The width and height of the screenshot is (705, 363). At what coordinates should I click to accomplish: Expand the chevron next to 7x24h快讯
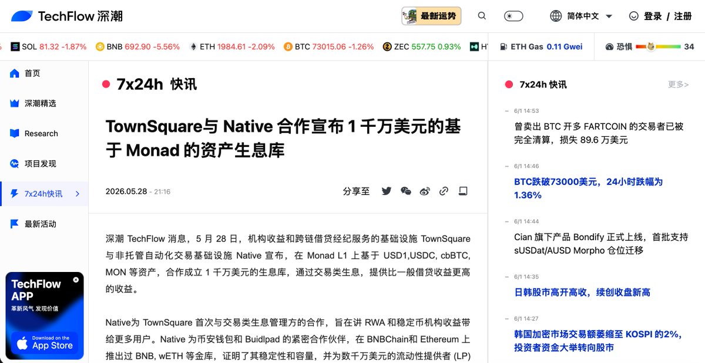78,194
